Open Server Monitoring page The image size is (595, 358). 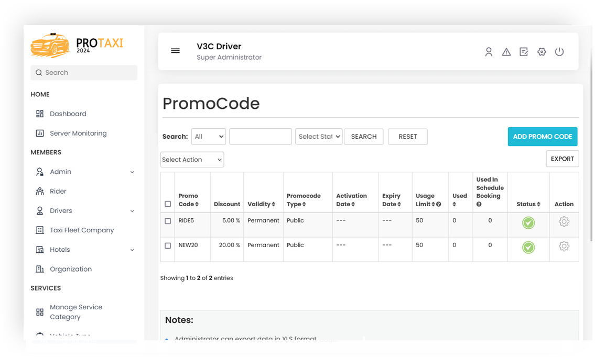tap(78, 133)
